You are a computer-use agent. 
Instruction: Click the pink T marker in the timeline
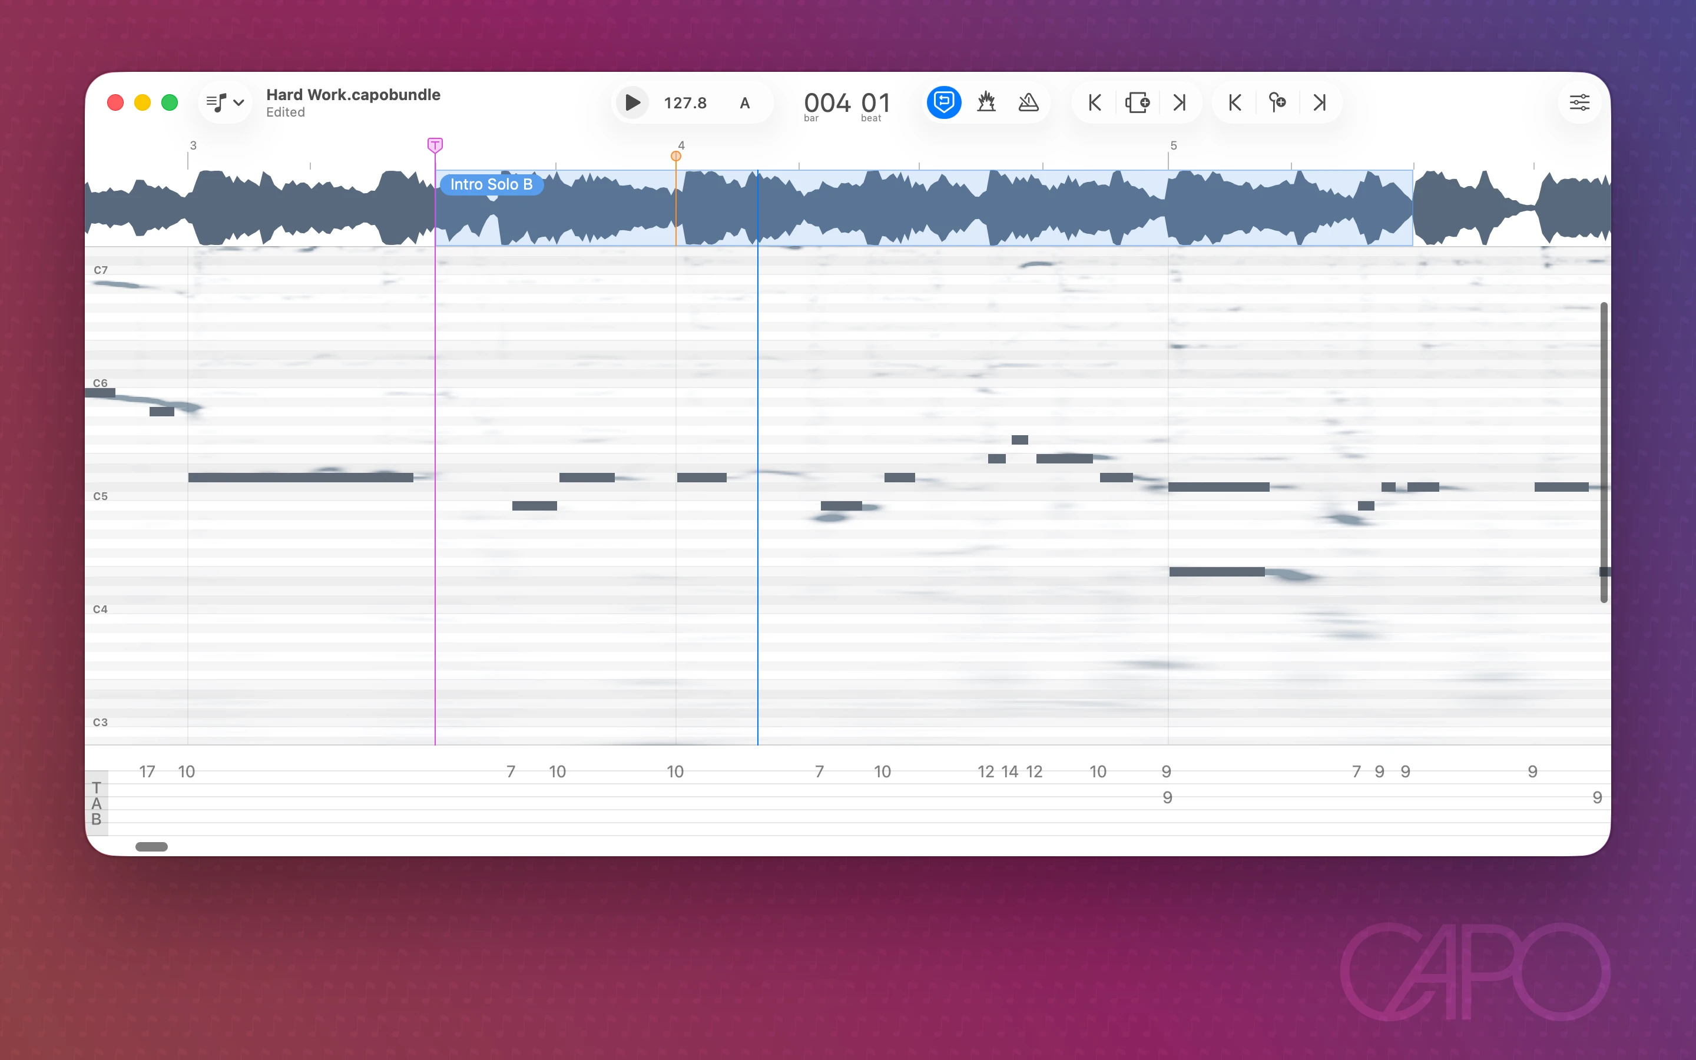435,145
